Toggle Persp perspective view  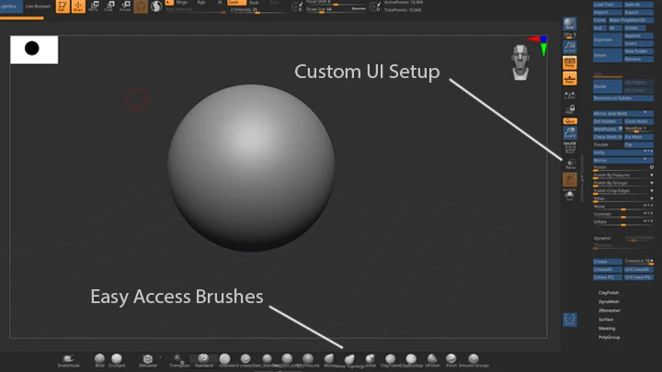[x=569, y=62]
